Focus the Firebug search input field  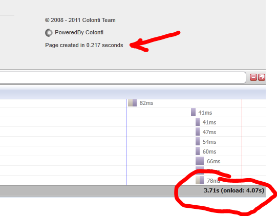click(123, 77)
